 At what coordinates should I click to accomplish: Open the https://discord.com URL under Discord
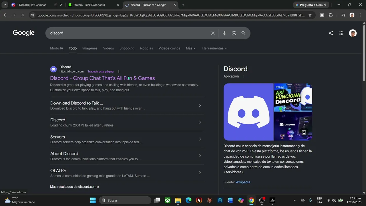point(71,72)
